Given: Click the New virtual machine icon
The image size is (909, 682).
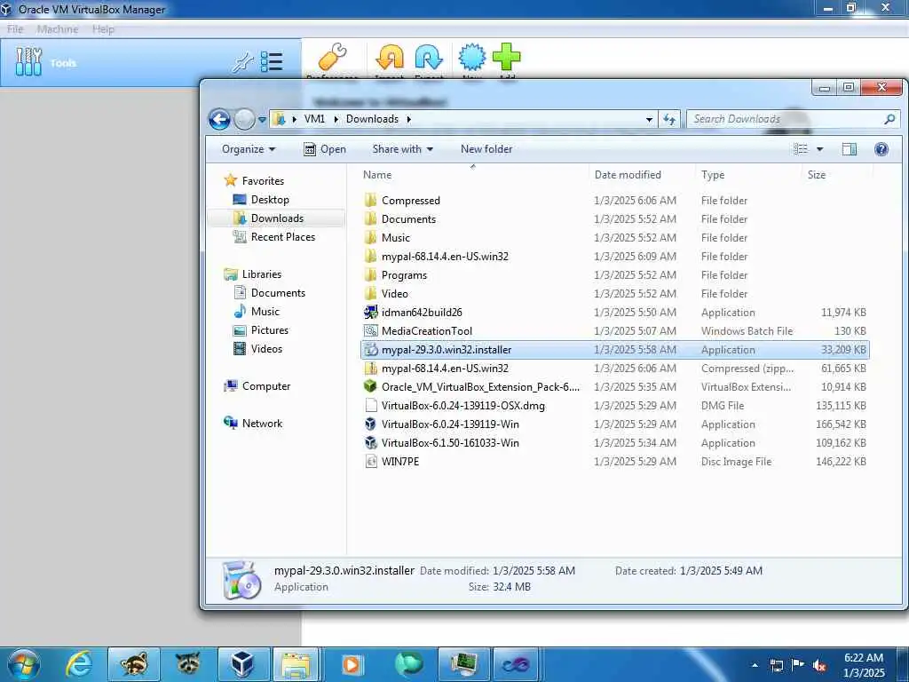Looking at the screenshot, I should pos(472,57).
